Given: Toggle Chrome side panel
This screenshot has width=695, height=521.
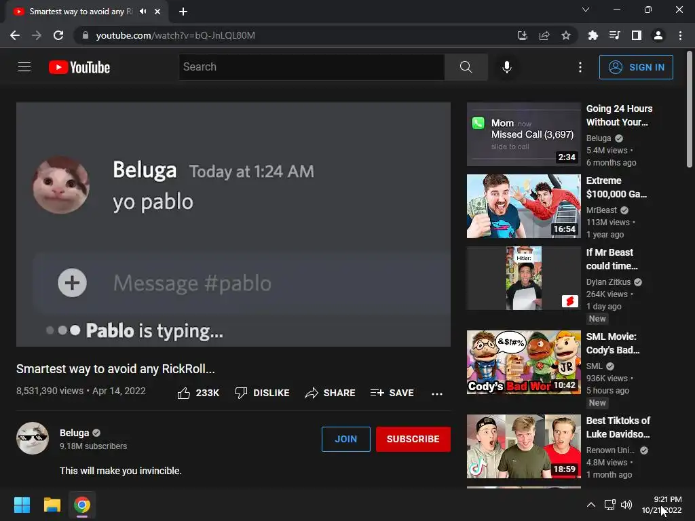Looking at the screenshot, I should tap(636, 35).
